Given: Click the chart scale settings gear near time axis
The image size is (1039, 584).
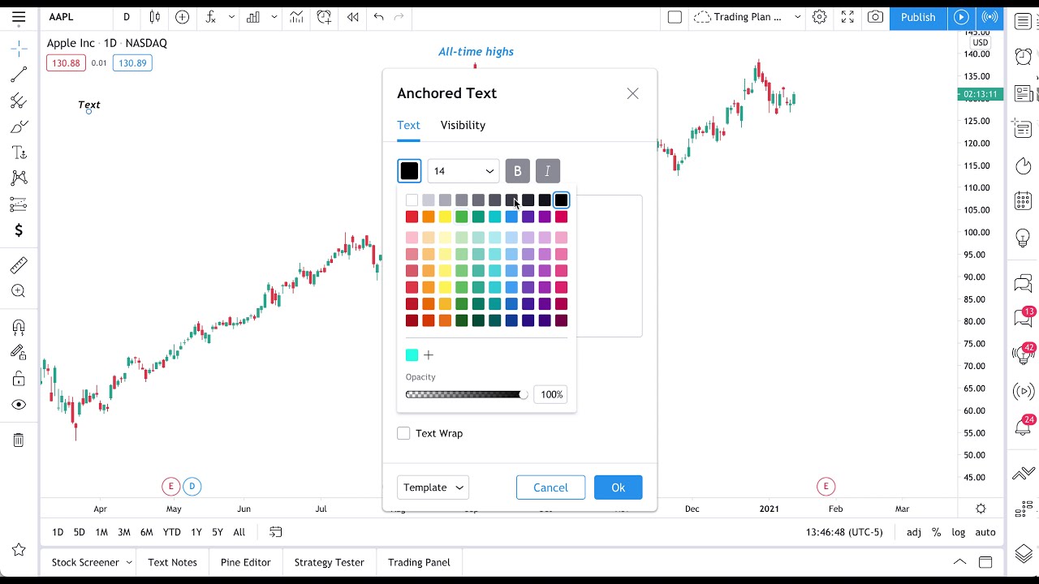Looking at the screenshot, I should 981,509.
